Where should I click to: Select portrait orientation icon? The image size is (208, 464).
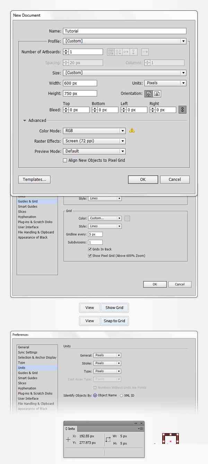[x=149, y=93]
